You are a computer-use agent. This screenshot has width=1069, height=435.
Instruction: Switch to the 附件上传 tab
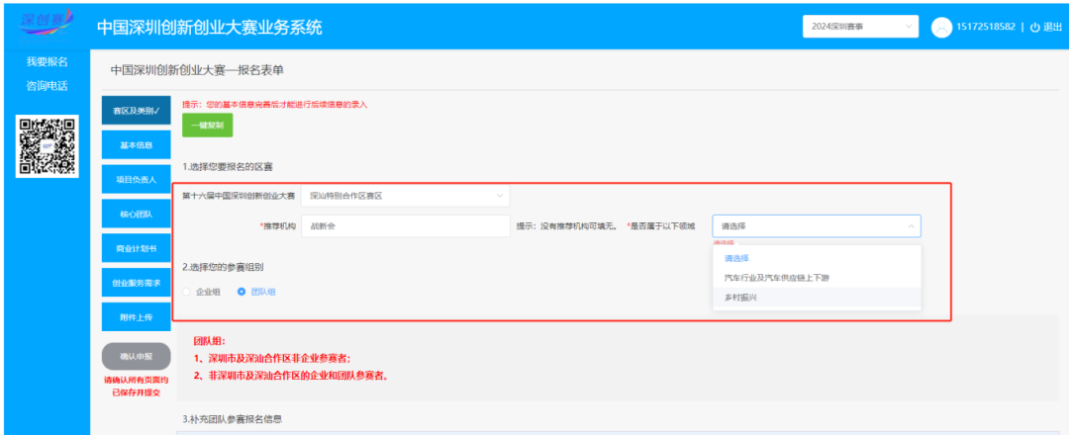coord(136,316)
